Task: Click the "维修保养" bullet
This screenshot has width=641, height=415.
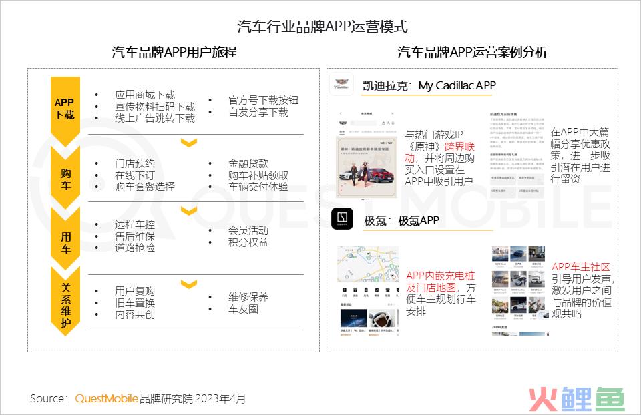Action: click(x=248, y=297)
